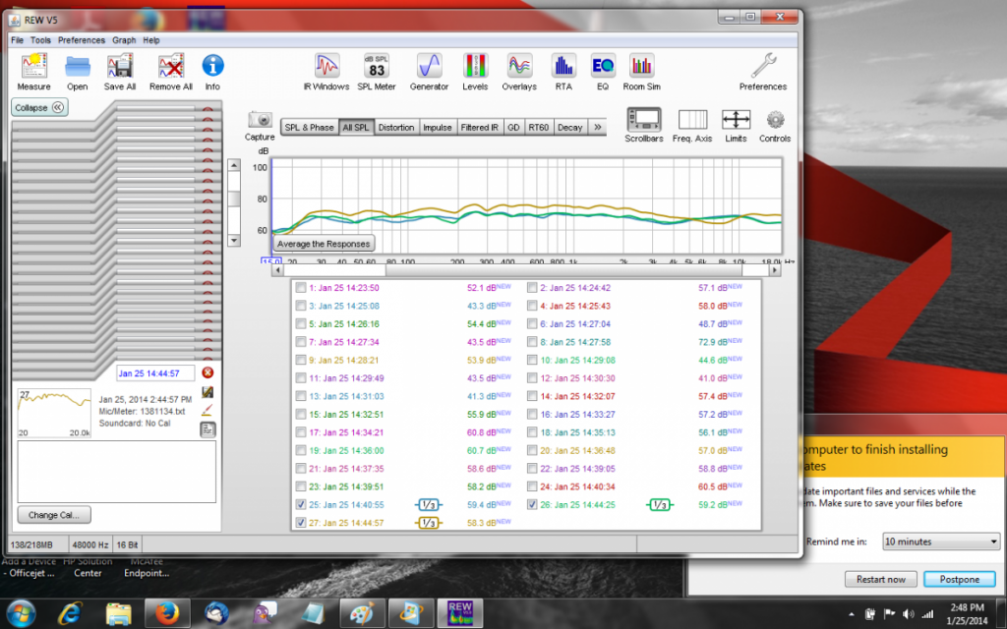Screen dimensions: 1007x629
Task: Open the EQ window
Action: coord(603,66)
